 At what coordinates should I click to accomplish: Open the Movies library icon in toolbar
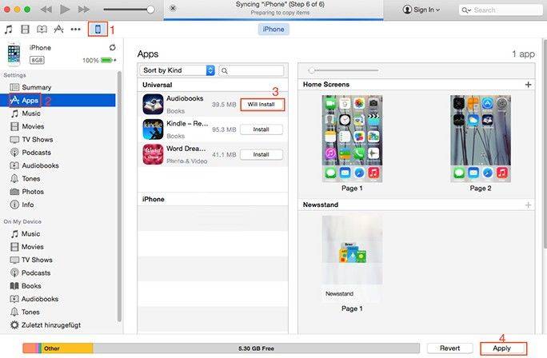point(25,30)
